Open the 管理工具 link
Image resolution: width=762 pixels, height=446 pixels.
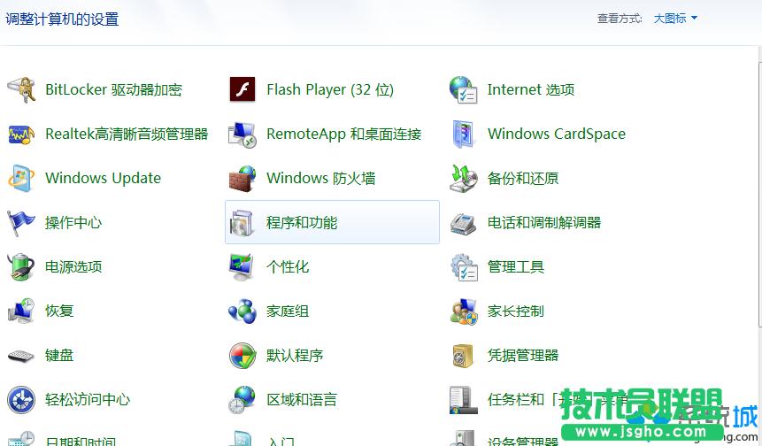click(515, 266)
